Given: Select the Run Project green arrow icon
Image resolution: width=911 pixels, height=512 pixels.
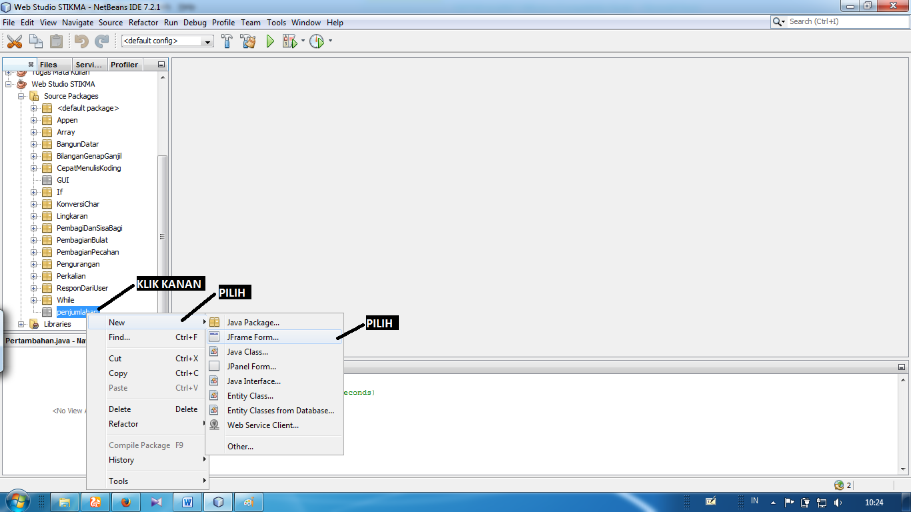Looking at the screenshot, I should [269, 41].
